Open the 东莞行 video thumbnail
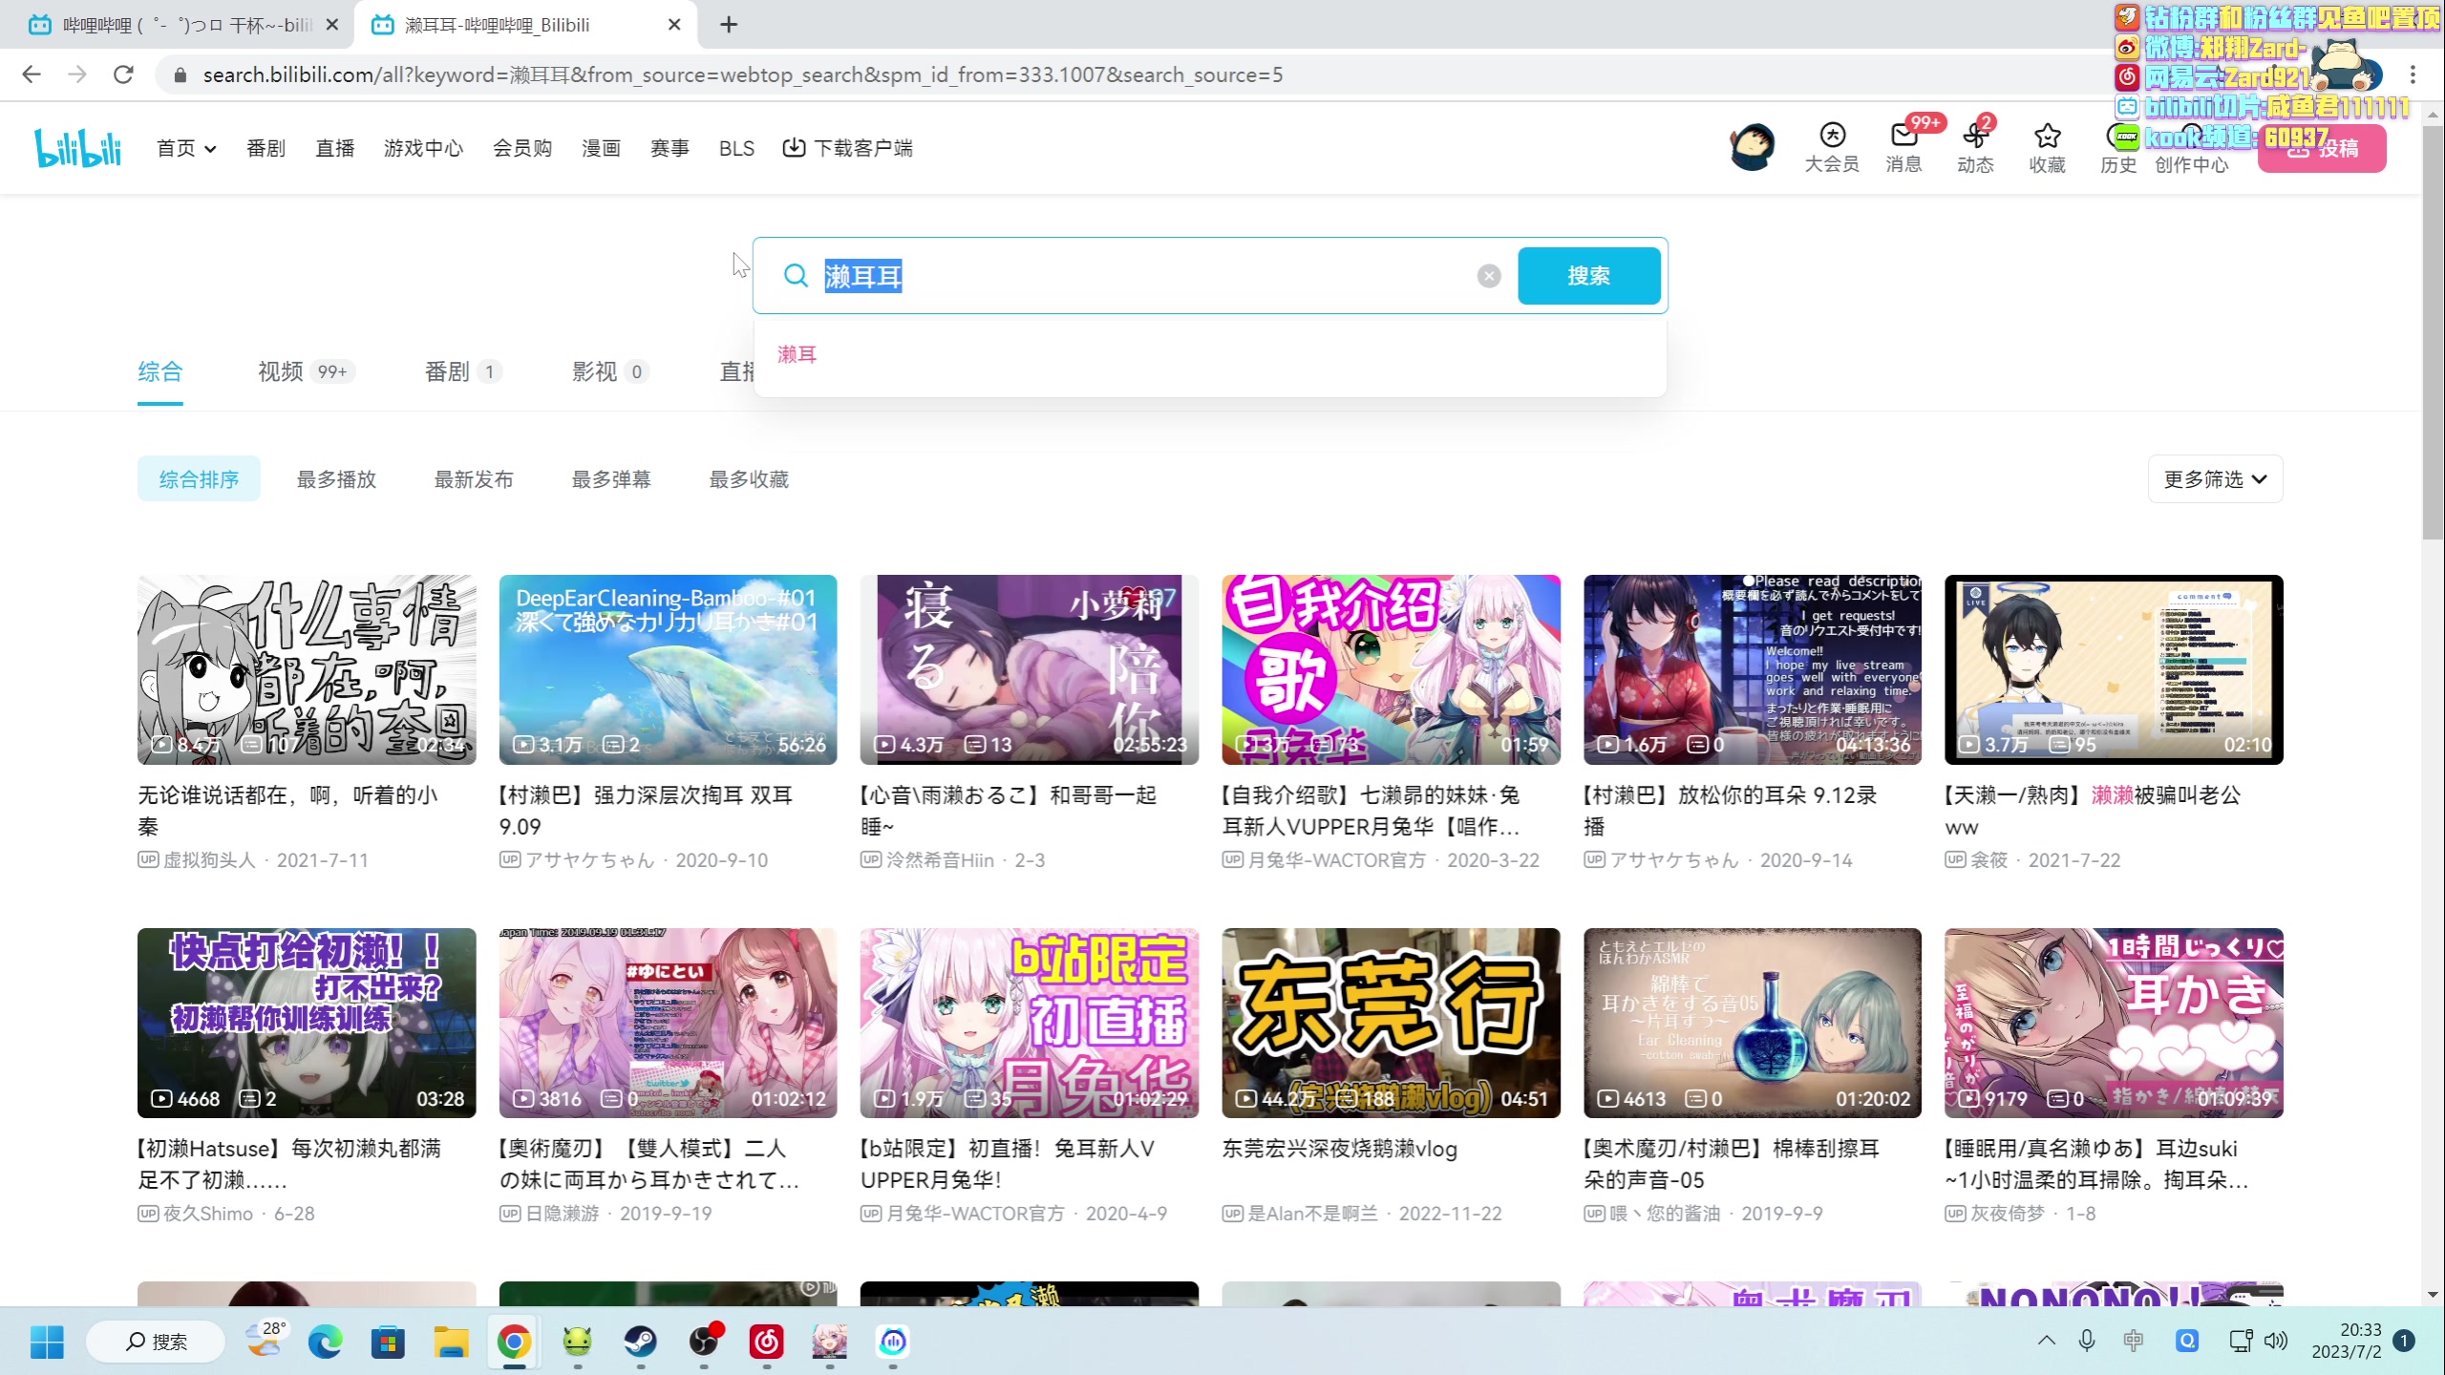 [x=1390, y=1022]
